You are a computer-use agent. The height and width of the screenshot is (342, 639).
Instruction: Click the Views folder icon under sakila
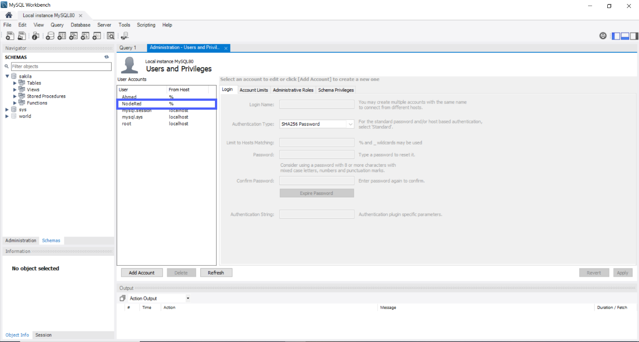pyautogui.click(x=22, y=90)
